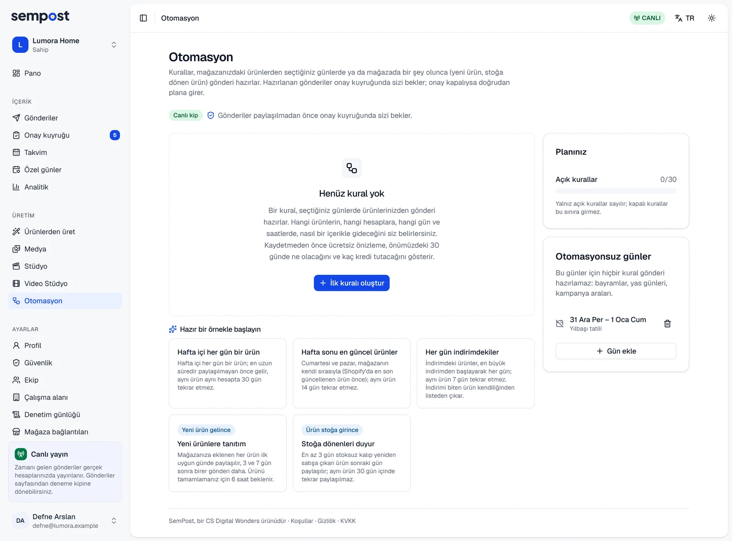The width and height of the screenshot is (732, 541).
Task: Click the Otomasyon sidebar icon
Action: coord(16,300)
